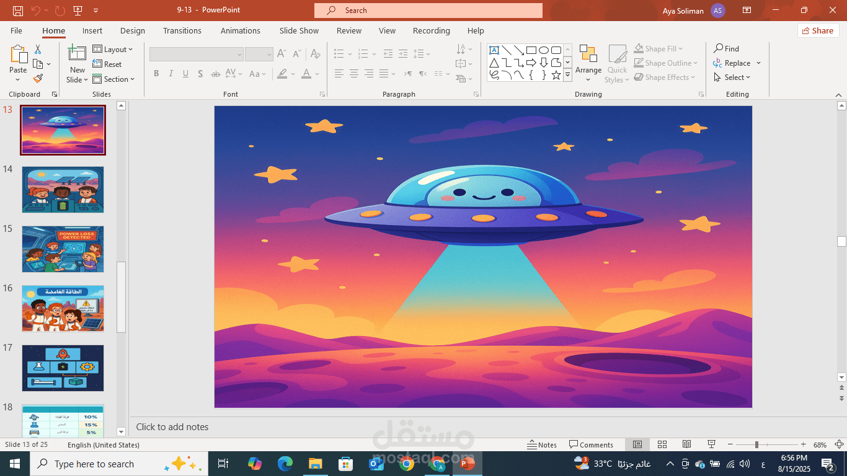Toggle align left for paragraph

pyautogui.click(x=339, y=74)
